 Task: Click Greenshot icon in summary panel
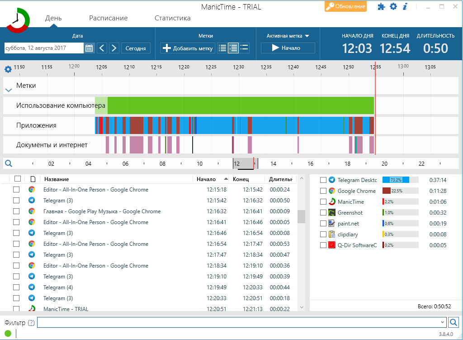pos(332,212)
